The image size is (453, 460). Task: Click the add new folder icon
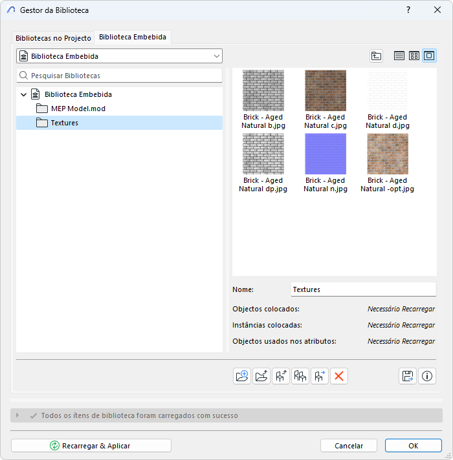(242, 376)
